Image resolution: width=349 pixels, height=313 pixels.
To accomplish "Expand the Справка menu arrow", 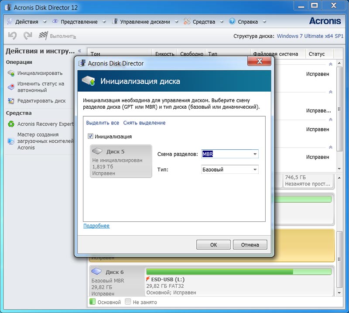I will (x=264, y=22).
